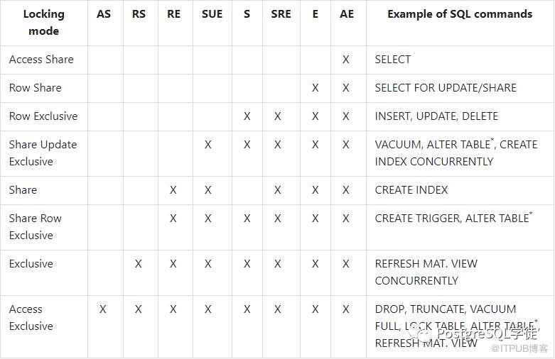Click the Access Exclusive row label
Viewport: 555px width, 359px height.
click(31, 318)
